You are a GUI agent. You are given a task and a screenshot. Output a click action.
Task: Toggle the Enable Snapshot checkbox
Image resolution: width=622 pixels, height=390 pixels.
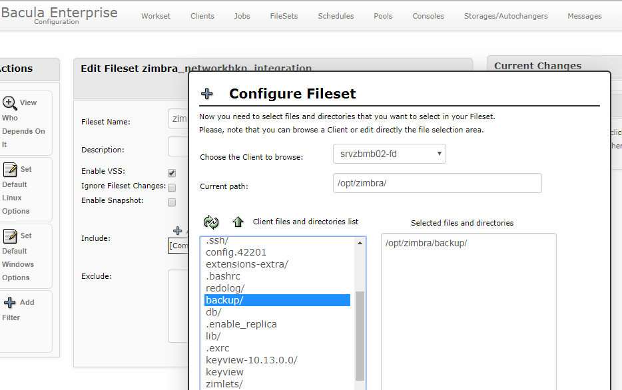(172, 202)
